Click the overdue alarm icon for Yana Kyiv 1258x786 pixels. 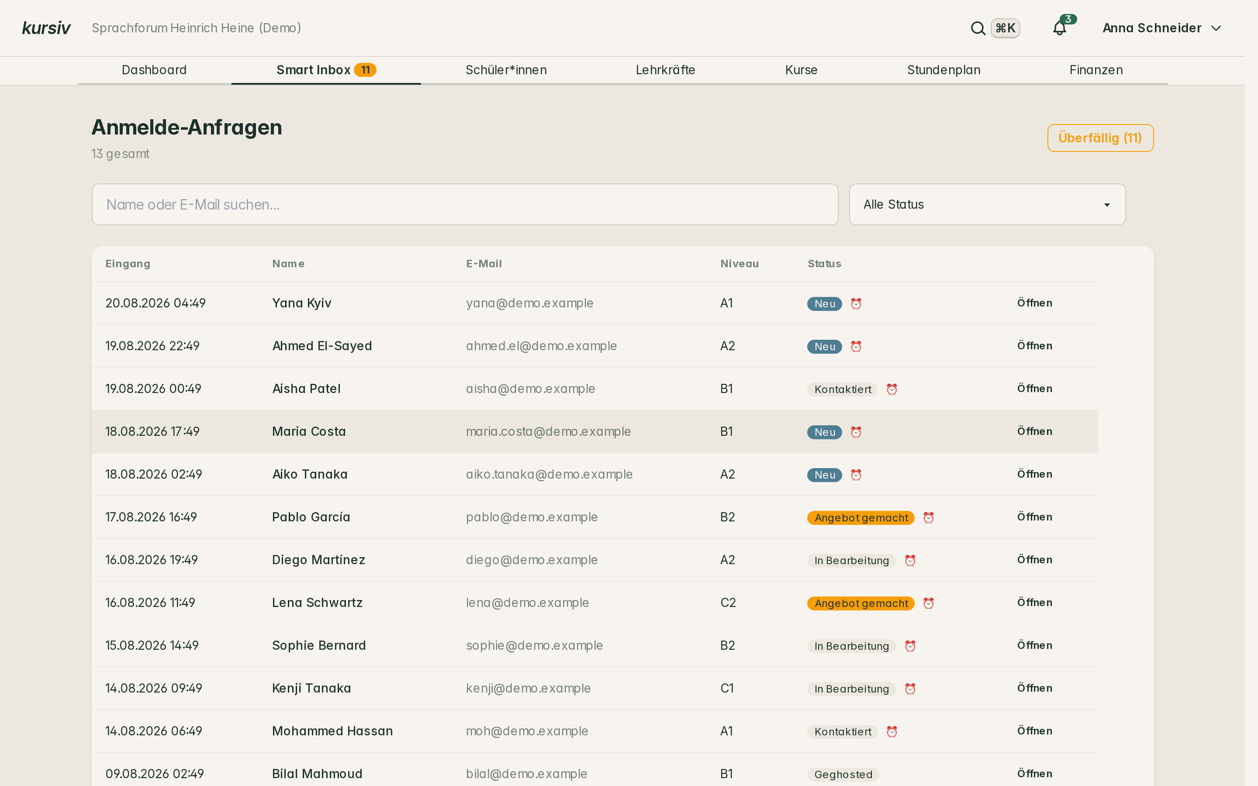(x=856, y=303)
